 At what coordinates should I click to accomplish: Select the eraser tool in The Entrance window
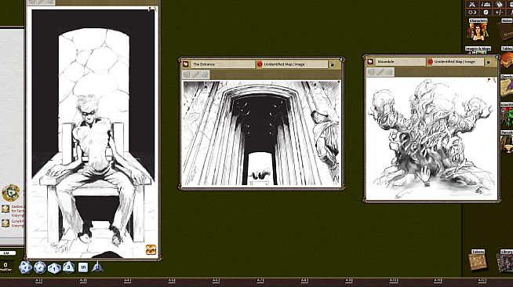pos(205,74)
